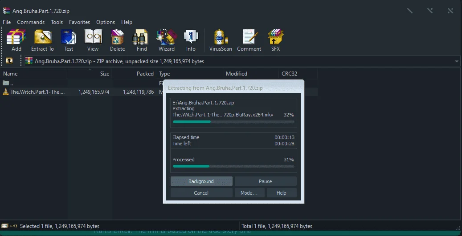Click the VLC cone file icon

point(6,92)
